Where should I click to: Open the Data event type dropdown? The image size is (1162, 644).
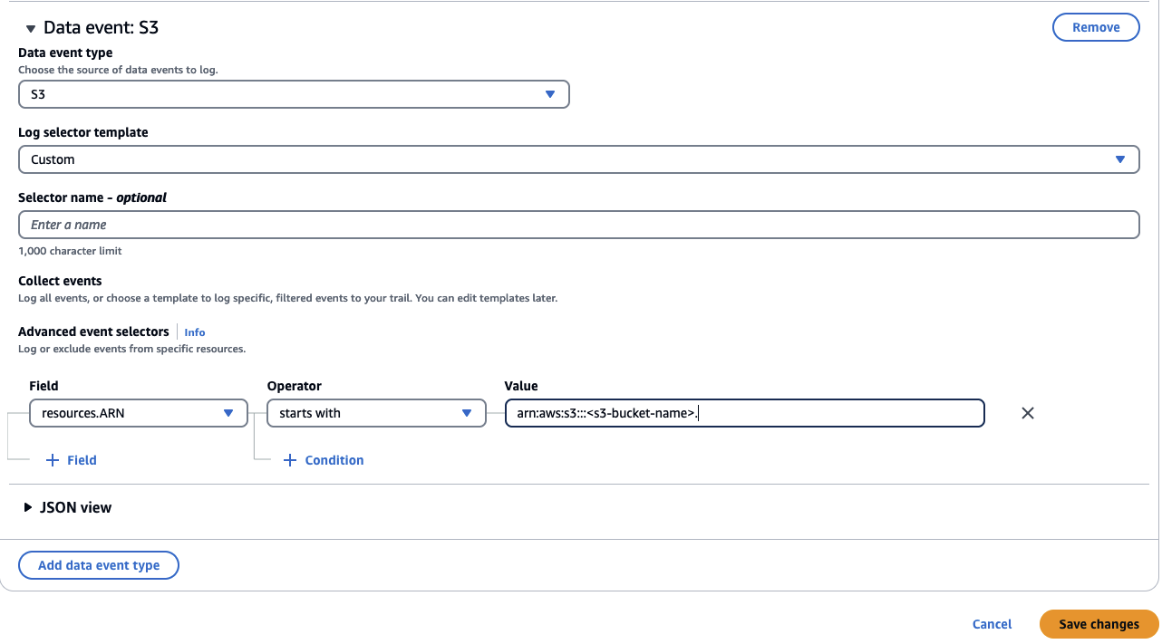pos(294,94)
